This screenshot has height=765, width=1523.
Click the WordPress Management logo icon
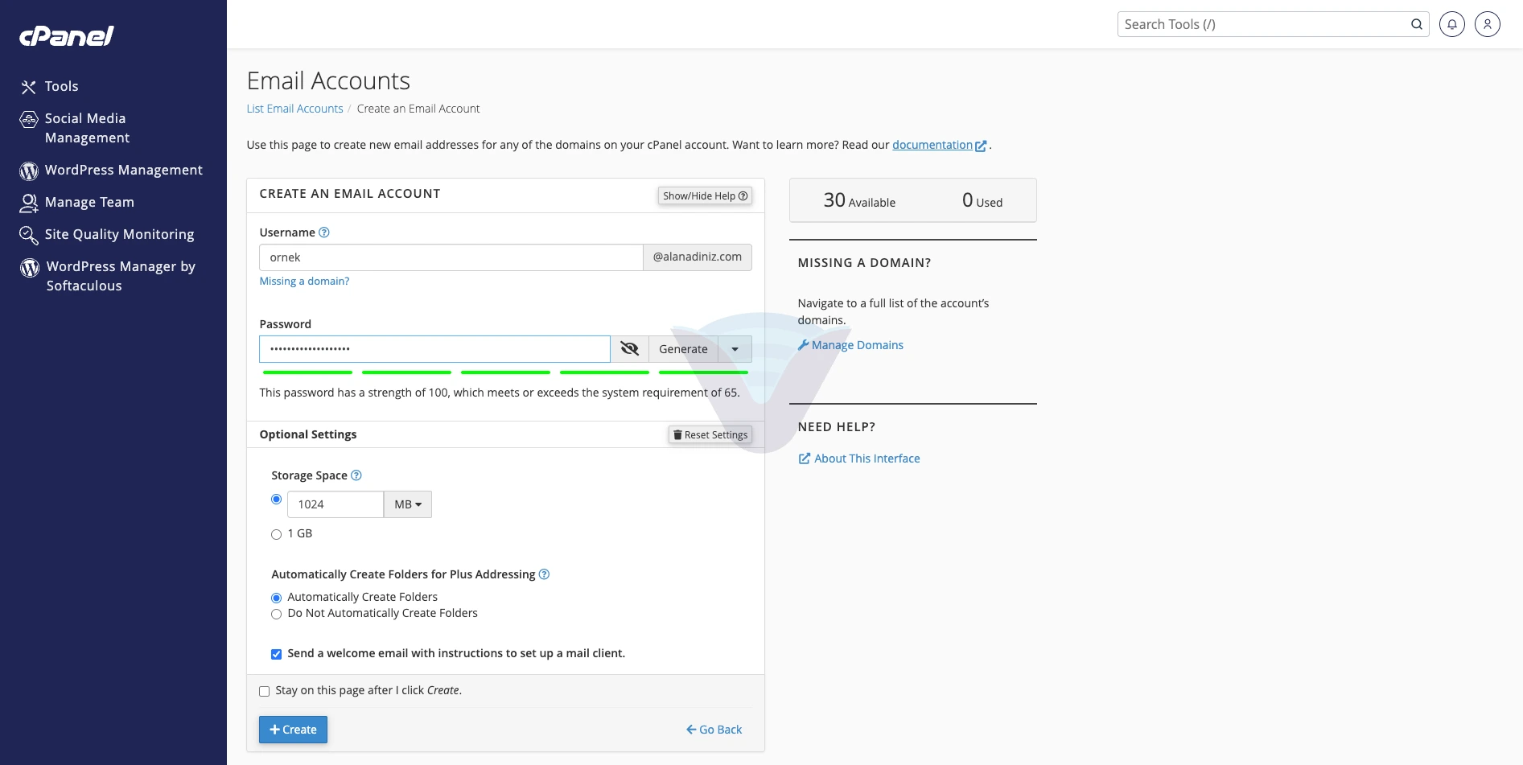[x=29, y=171]
